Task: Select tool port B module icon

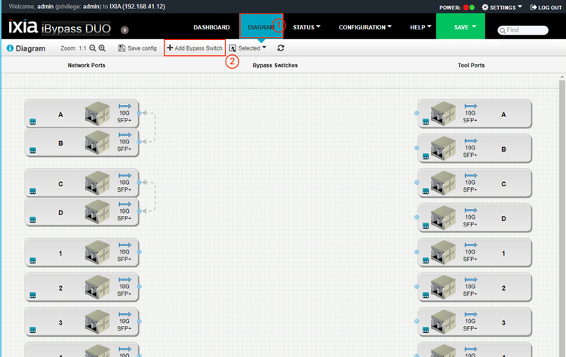Action: point(443,148)
